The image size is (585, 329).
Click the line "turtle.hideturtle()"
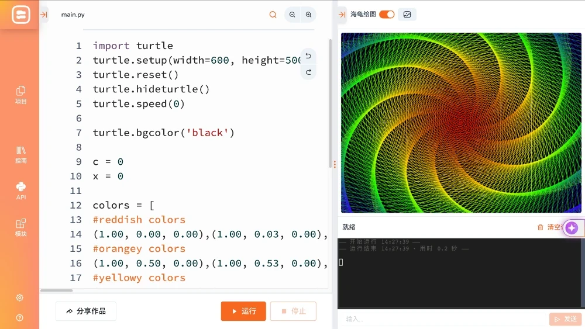(151, 89)
